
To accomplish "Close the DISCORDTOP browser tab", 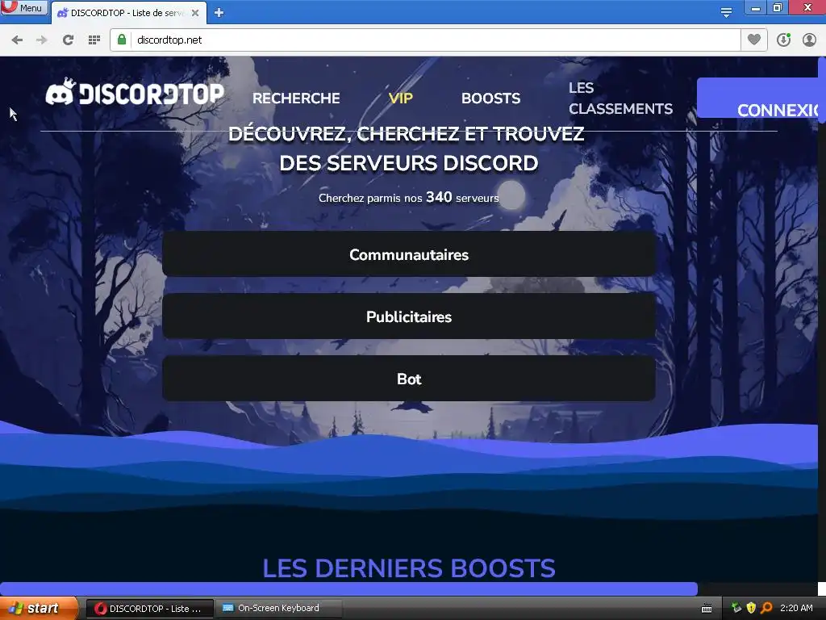I will (195, 13).
